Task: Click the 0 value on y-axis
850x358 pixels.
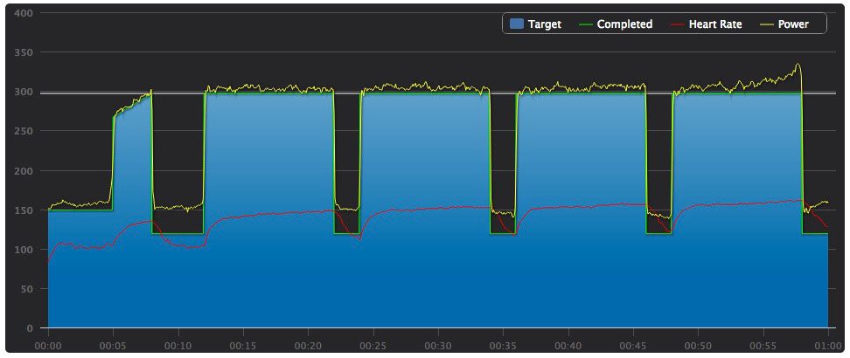Action: 31,328
